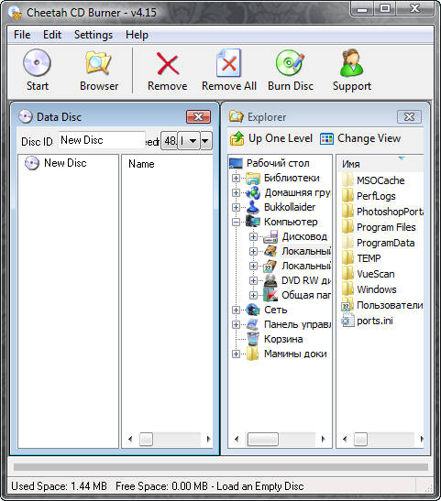Click the red Remove icon

pyautogui.click(x=167, y=64)
